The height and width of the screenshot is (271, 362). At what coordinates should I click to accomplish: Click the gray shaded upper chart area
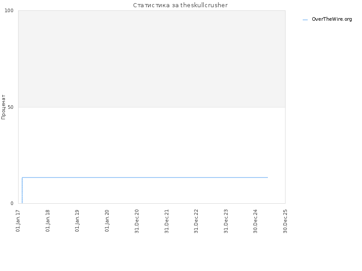[x=152, y=59]
